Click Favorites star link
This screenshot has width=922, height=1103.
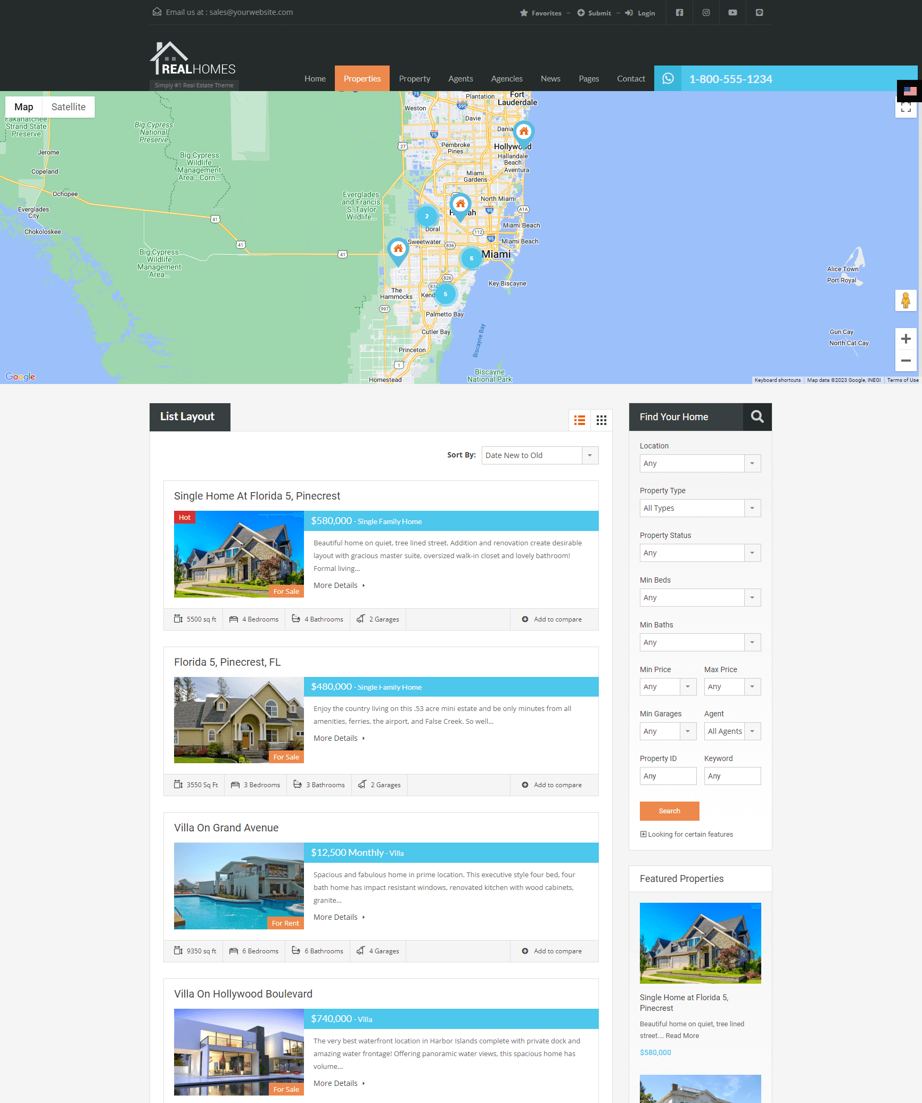(540, 13)
